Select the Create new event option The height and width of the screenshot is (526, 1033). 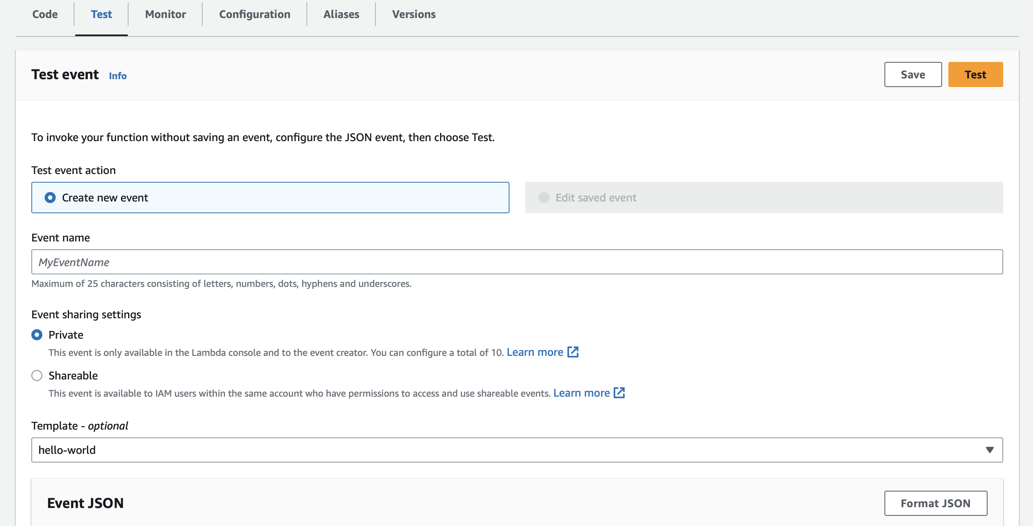tap(50, 198)
